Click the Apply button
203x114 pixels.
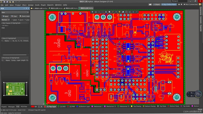point(5,16)
